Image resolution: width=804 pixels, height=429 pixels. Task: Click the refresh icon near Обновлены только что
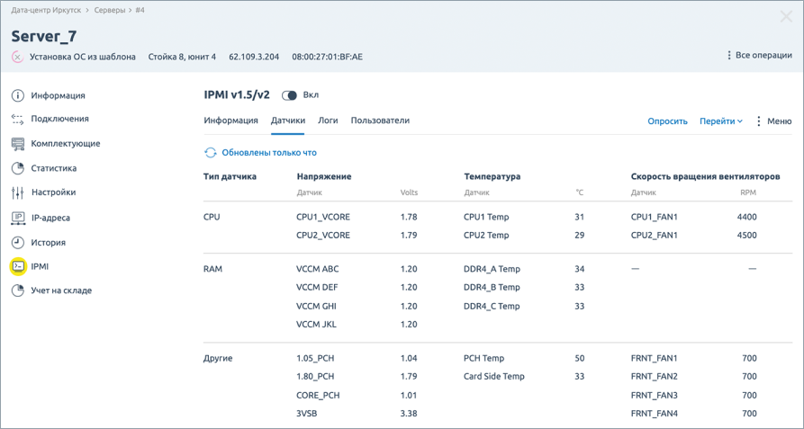(211, 153)
